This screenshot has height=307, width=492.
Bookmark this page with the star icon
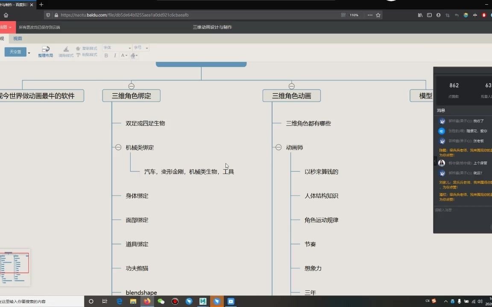click(x=378, y=15)
